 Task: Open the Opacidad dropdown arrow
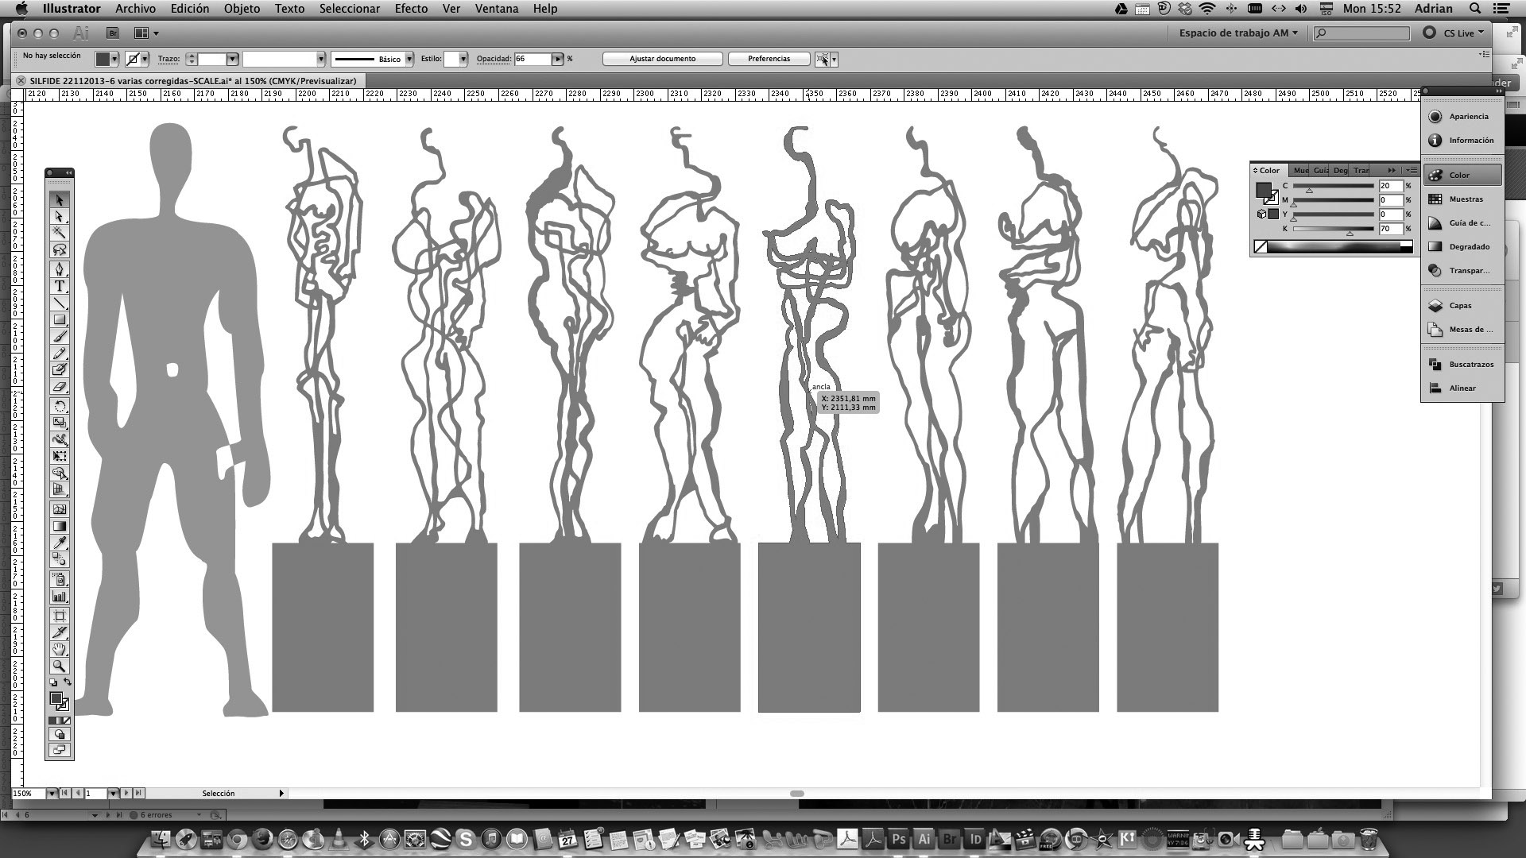coord(558,59)
